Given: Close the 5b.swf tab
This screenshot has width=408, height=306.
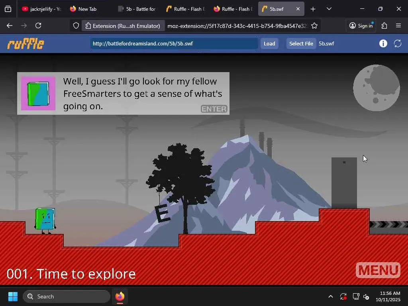Looking at the screenshot, I should [x=298, y=9].
